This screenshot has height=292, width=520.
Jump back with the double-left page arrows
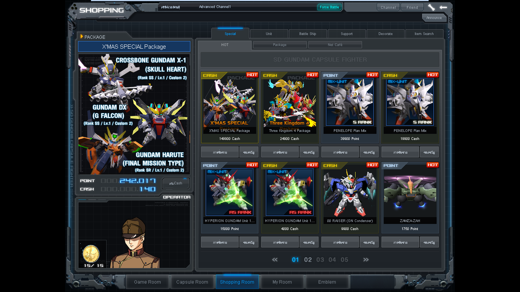275,260
